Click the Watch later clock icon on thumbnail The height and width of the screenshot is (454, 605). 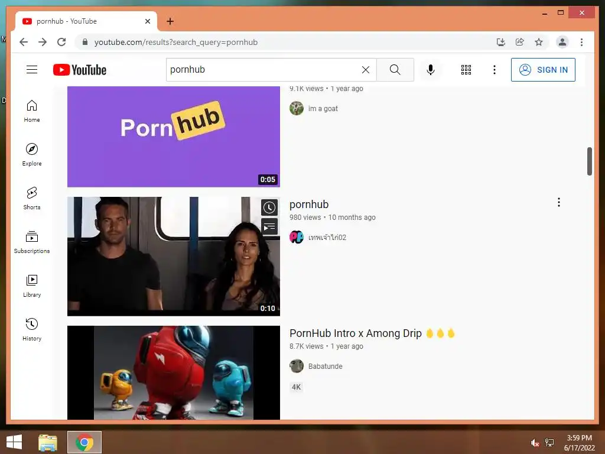point(269,207)
